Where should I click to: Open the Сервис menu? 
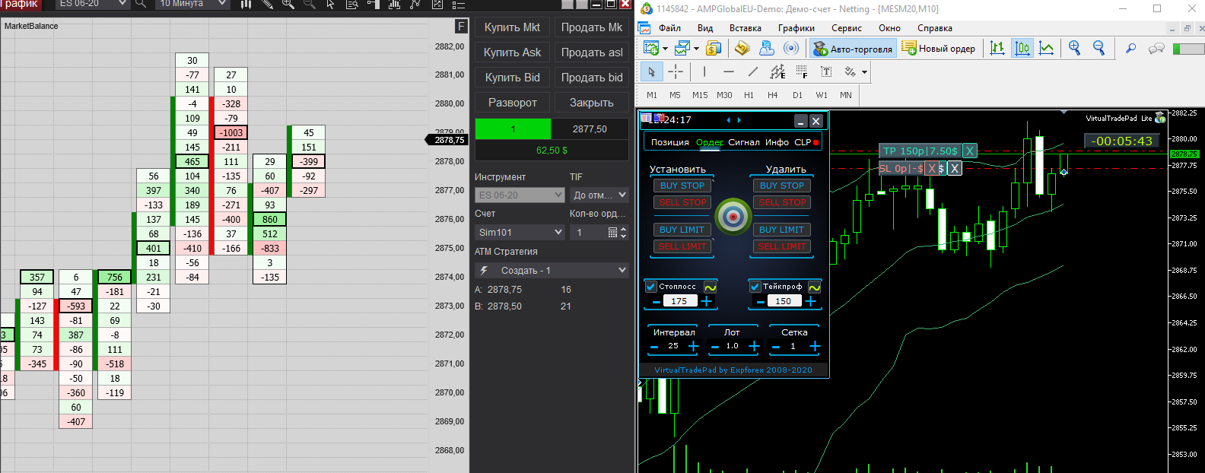pyautogui.click(x=846, y=28)
